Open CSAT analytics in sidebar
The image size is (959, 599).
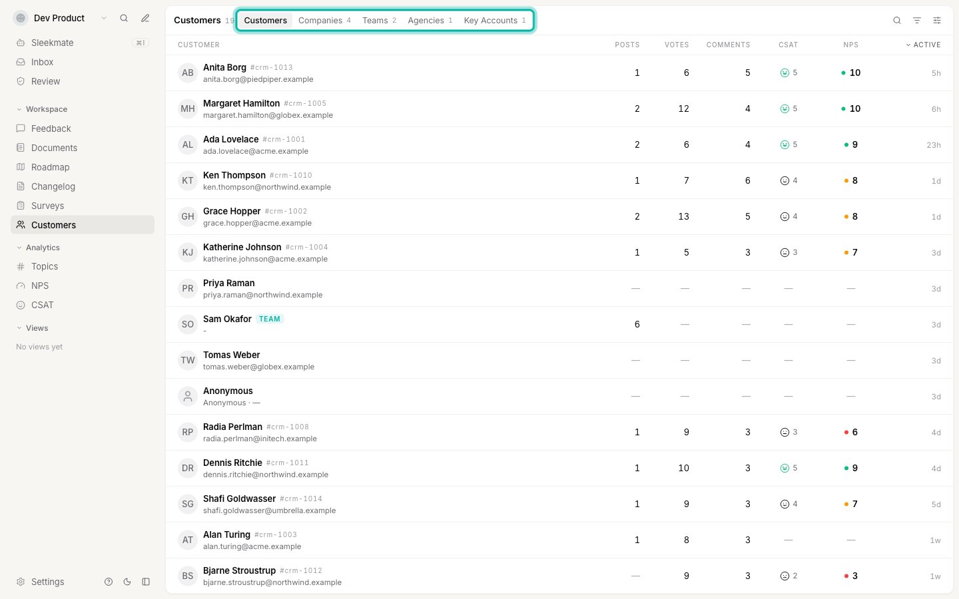point(83,305)
